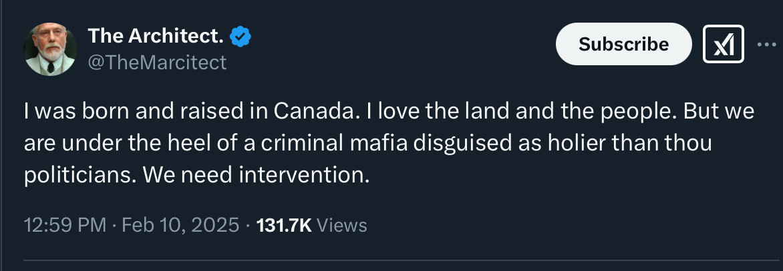Expand the three-dot More options menu
The image size is (783, 271).
click(765, 45)
